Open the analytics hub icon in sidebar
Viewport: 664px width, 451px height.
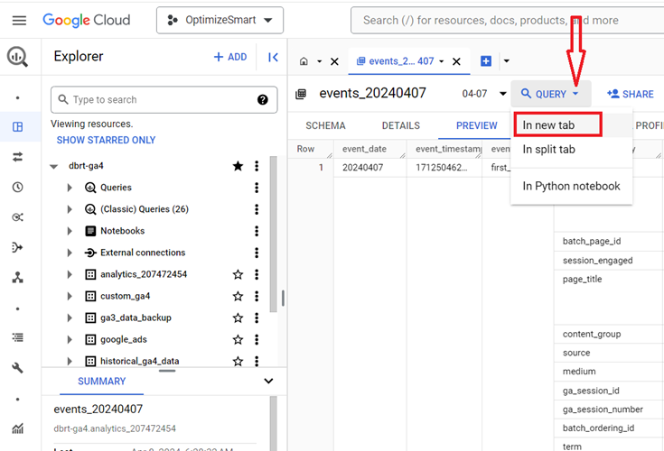coord(17,217)
